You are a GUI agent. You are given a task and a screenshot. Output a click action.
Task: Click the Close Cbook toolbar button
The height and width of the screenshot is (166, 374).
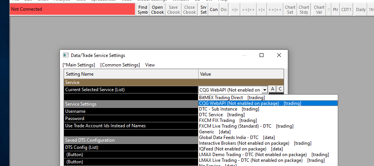[189, 10]
